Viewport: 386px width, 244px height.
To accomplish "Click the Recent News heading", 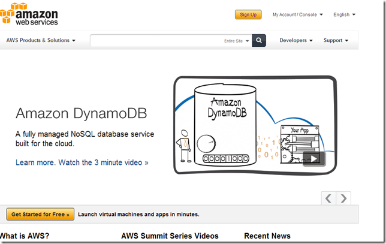I will click(x=267, y=236).
